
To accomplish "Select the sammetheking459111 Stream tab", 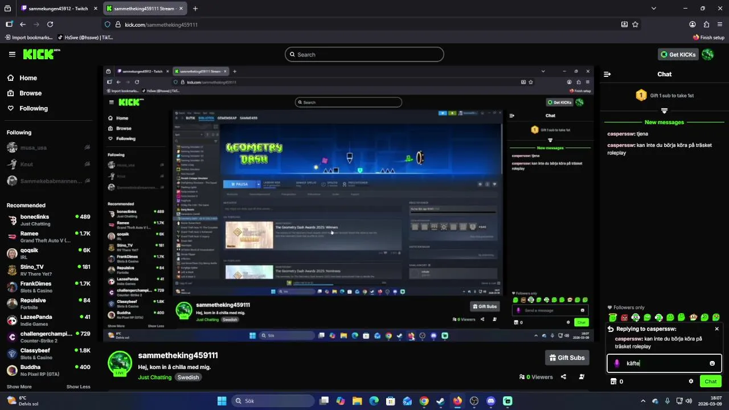I will coord(145,9).
